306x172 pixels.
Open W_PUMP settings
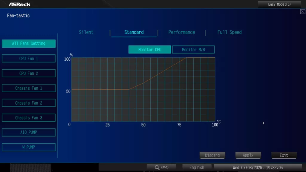29,147
